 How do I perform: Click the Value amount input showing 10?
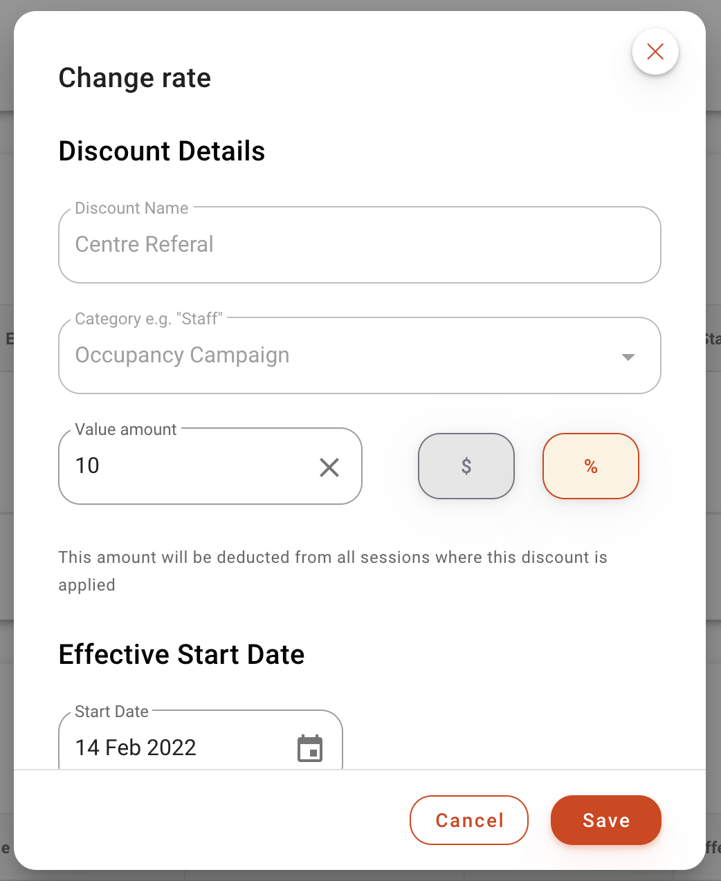tap(173, 466)
